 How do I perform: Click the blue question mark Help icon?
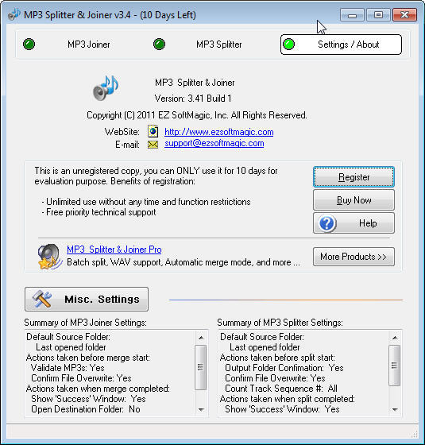tap(326, 223)
